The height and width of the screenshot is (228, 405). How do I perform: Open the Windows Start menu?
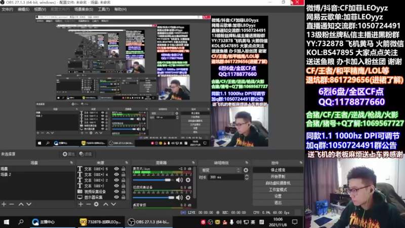[7, 222]
